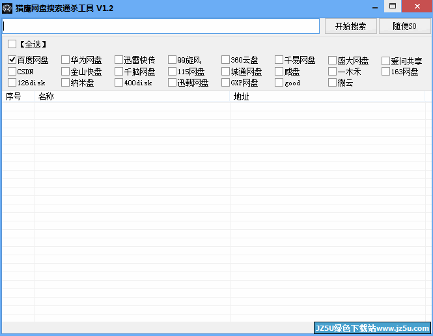This screenshot has width=433, height=336.
Task: Select the GXP网盘 checkbox
Action: (x=225, y=82)
